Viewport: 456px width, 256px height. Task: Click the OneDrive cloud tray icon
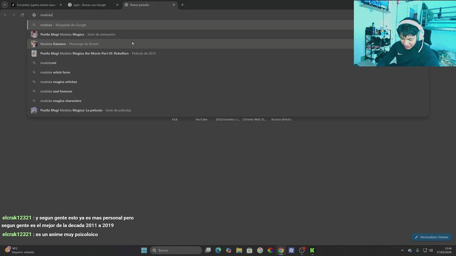pos(410,250)
